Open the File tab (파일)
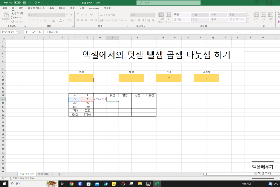Screen dimensions: 280x187 point(5,8)
